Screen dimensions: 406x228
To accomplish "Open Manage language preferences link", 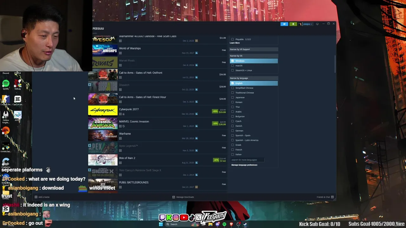I will [244, 165].
